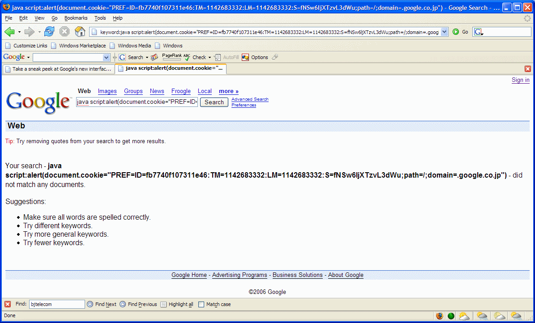Open the Froogle link
This screenshot has height=323, width=535.
click(x=181, y=91)
